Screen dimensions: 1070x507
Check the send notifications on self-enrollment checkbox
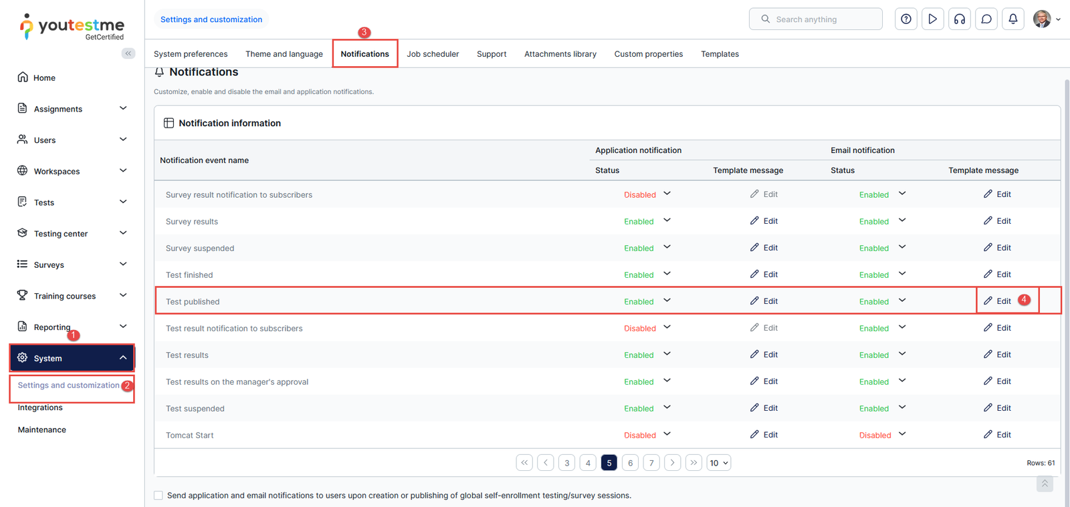tap(158, 496)
